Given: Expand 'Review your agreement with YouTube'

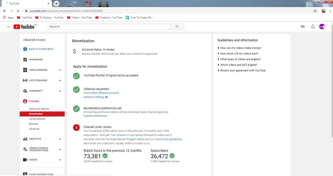Looking at the screenshot, I should coord(242,71).
